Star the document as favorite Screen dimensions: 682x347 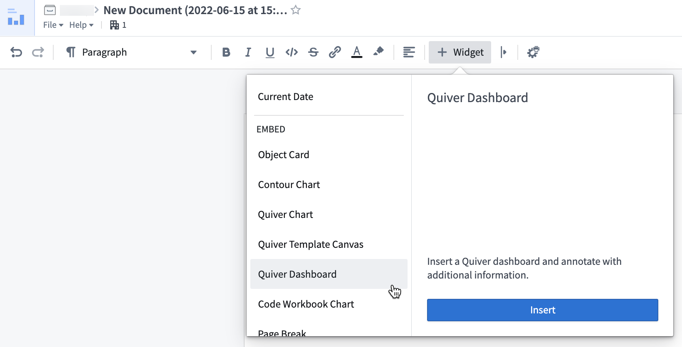point(296,10)
